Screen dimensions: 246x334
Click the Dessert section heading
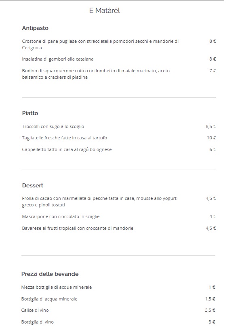pos(32,185)
